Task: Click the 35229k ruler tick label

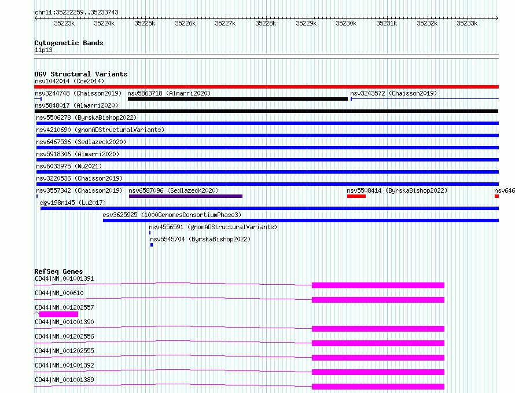Action: point(306,23)
